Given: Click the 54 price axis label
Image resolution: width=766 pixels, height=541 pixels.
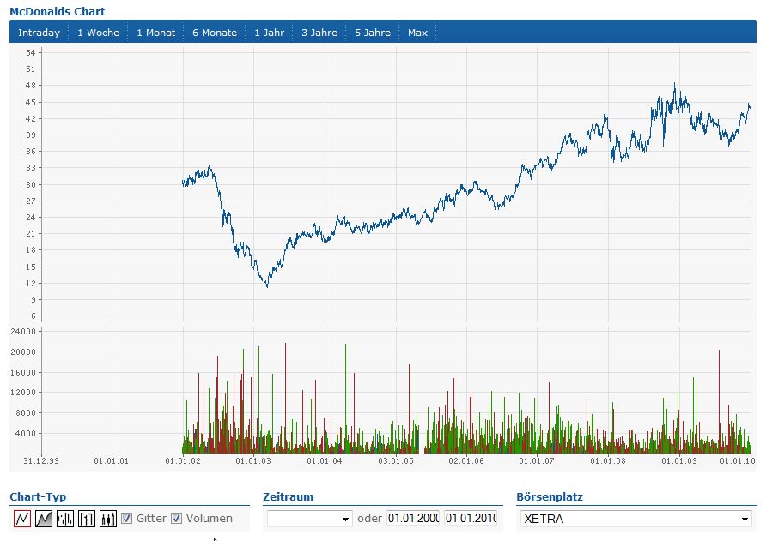Looking at the screenshot, I should pos(31,52).
